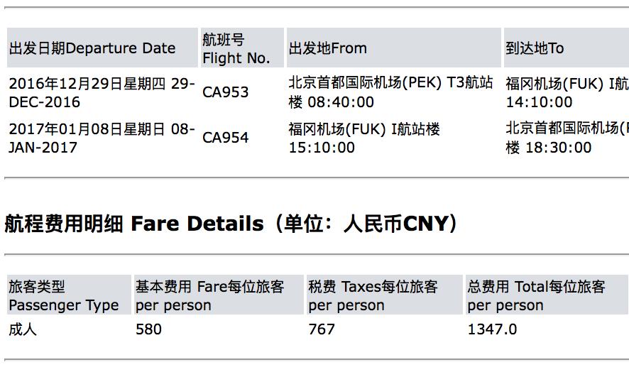Select the 成人 passenger type cell
The width and height of the screenshot is (629, 372).
23,329
